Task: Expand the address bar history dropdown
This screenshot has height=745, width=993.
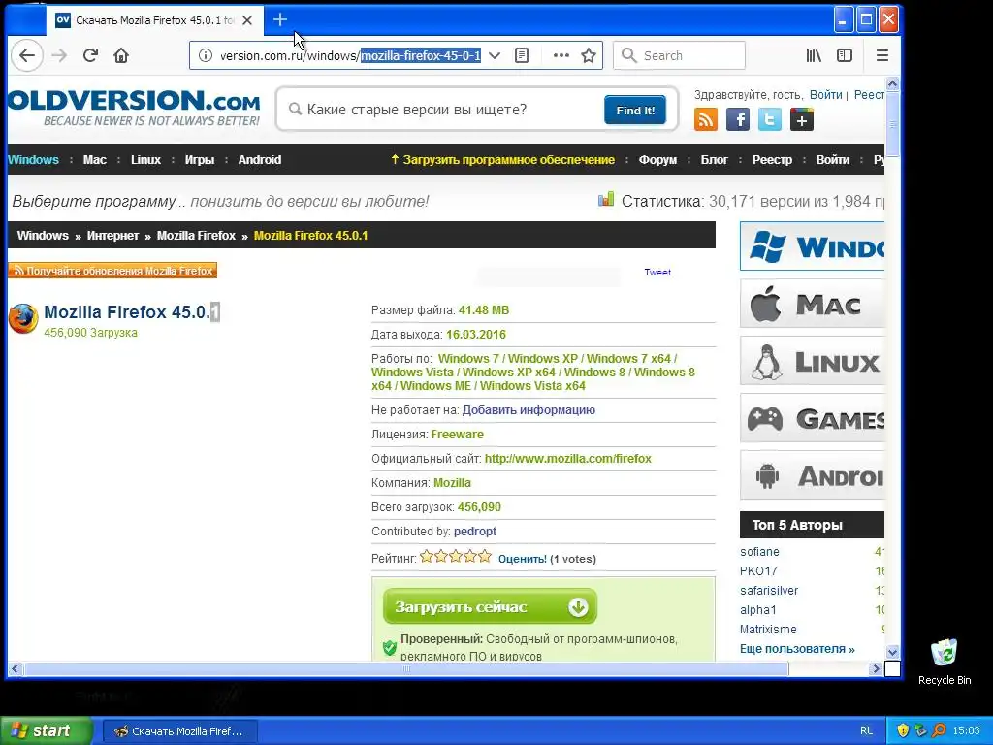Action: point(496,55)
